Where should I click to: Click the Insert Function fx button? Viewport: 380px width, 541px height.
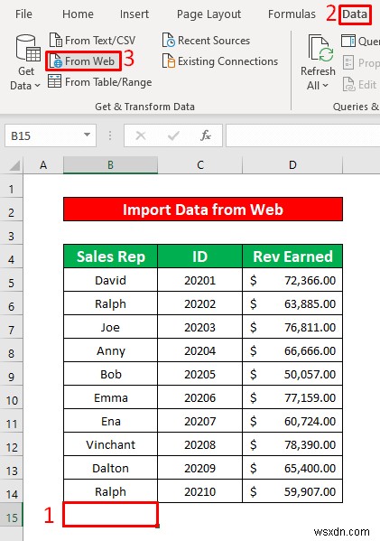tap(206, 135)
